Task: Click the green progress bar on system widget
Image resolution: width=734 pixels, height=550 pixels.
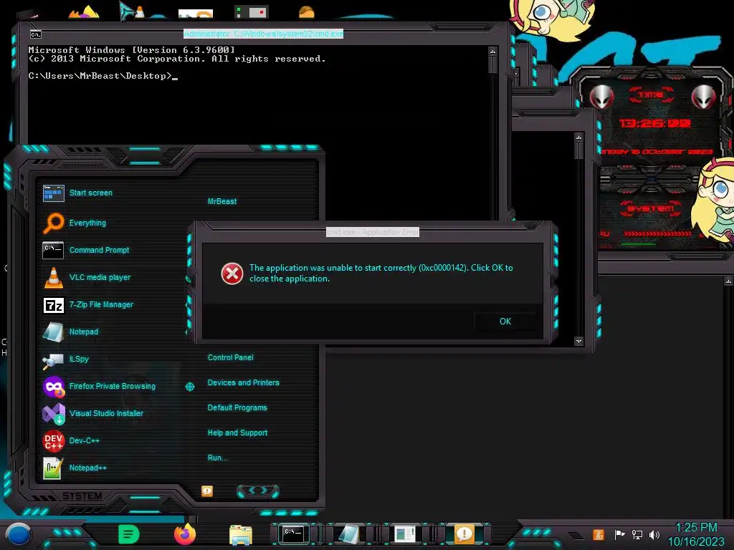Action: pos(638,244)
